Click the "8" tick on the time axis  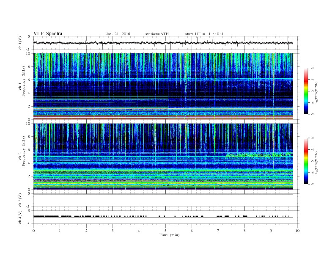pos(244,231)
